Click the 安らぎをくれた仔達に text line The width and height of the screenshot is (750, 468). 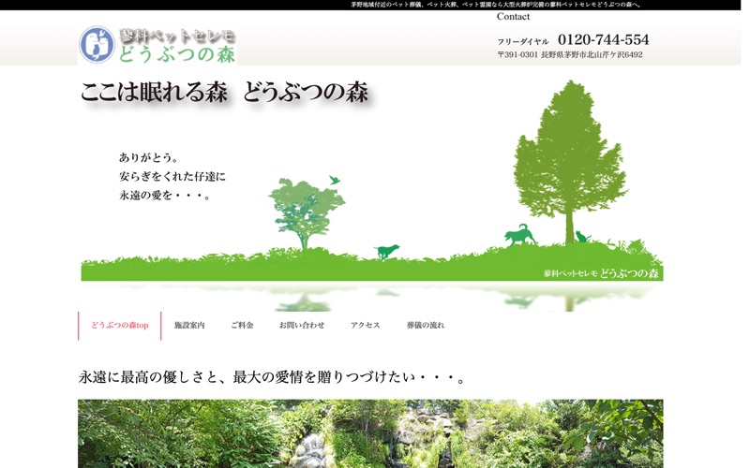pyautogui.click(x=172, y=177)
